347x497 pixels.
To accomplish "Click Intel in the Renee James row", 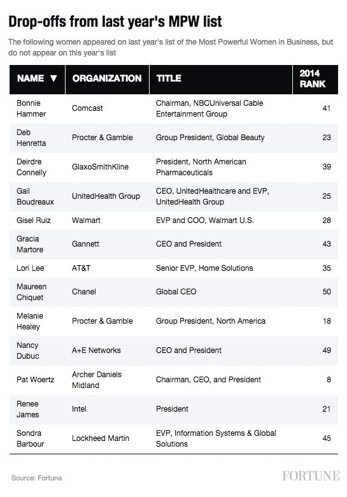I will pyautogui.click(x=79, y=409).
